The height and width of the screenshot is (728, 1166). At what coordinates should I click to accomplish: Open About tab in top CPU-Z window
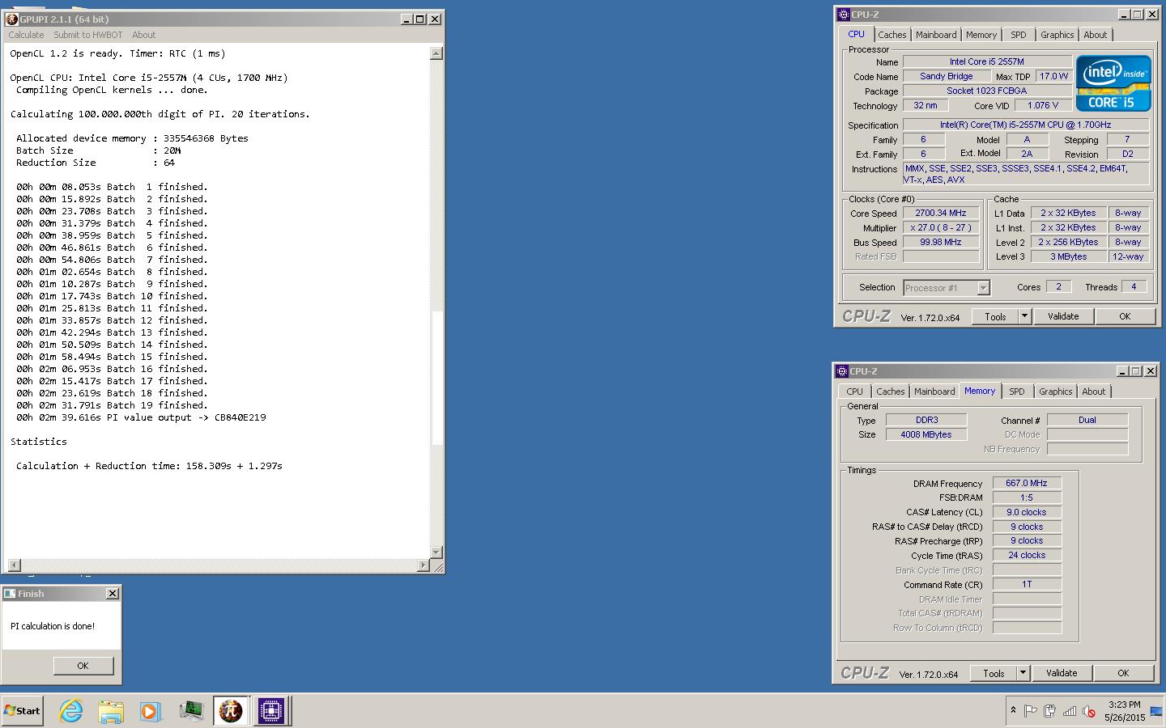coord(1095,35)
